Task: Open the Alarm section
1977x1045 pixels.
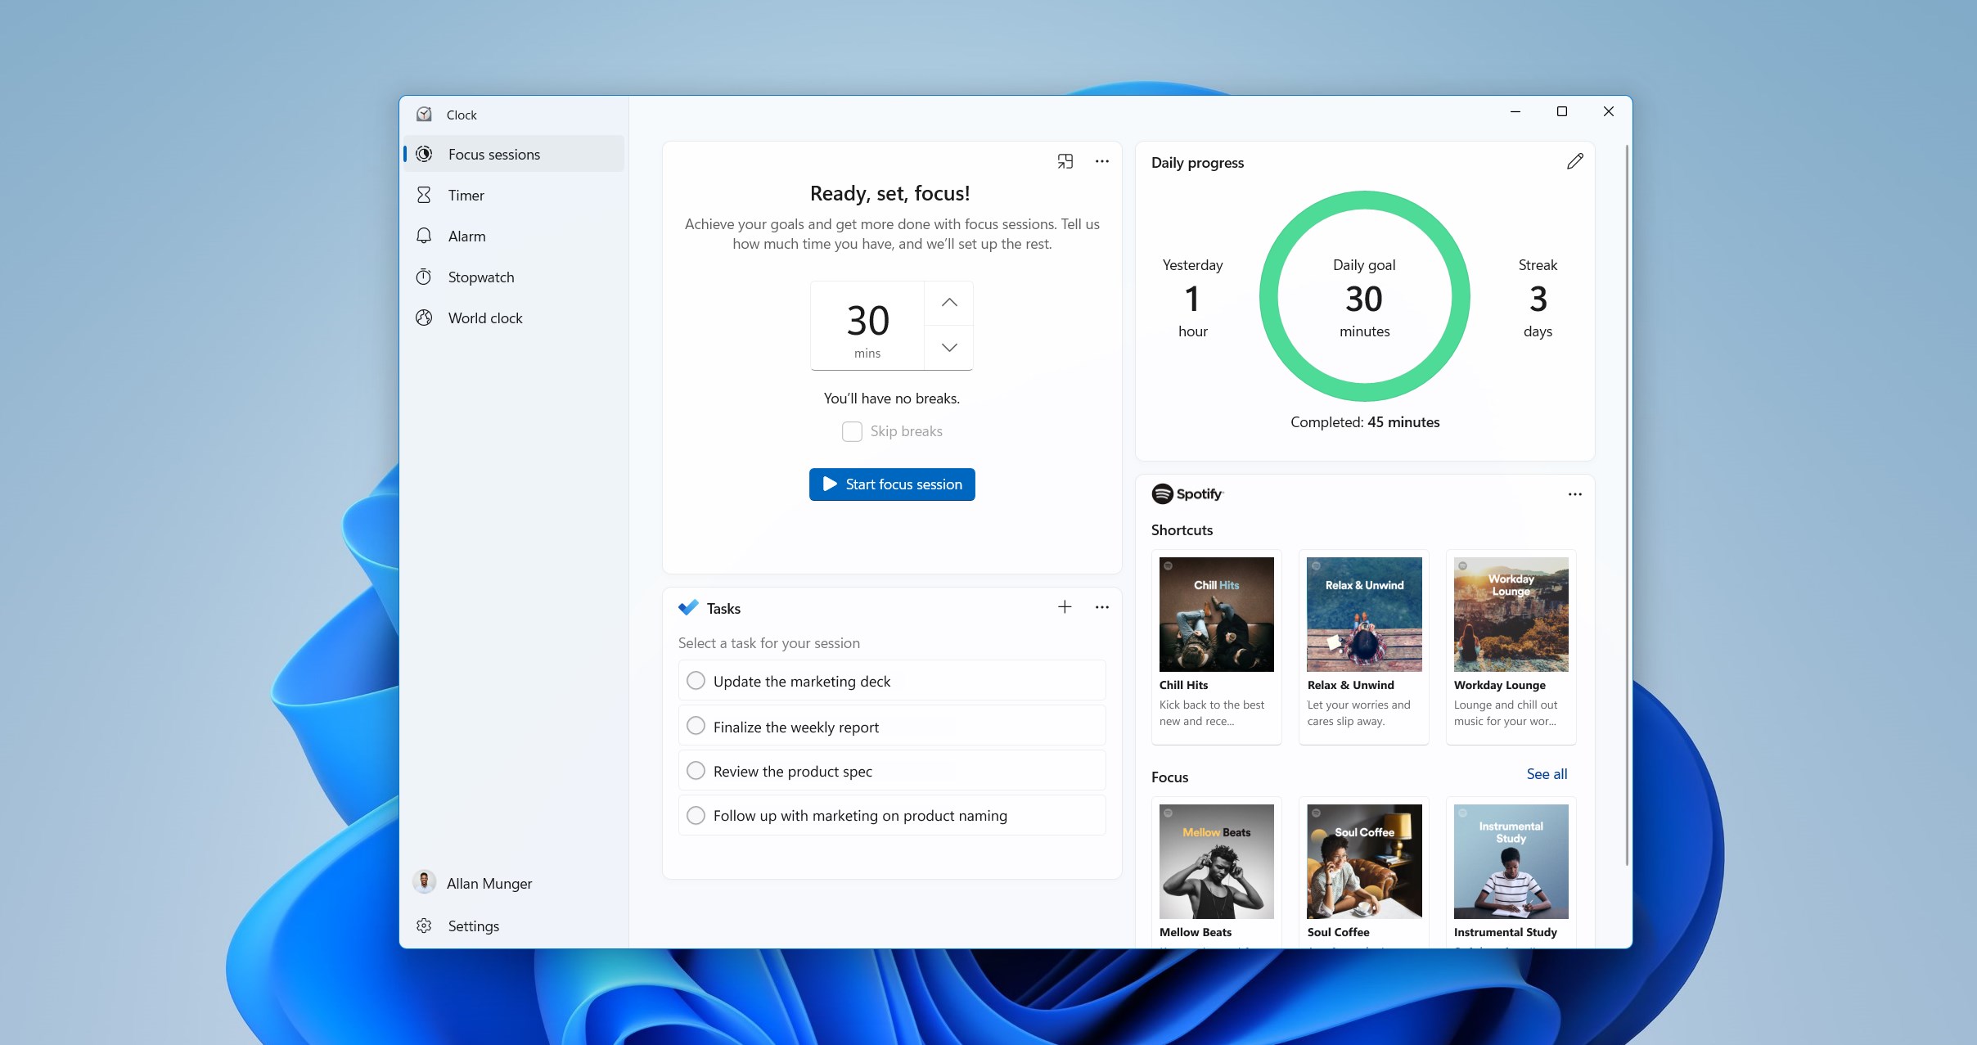Action: coord(466,236)
